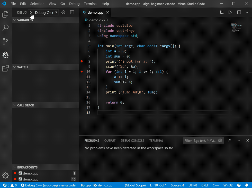Click the problems filter input field

coord(201,140)
